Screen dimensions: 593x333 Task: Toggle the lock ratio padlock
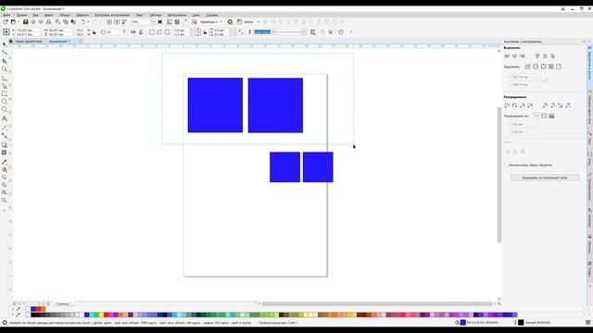[95, 32]
